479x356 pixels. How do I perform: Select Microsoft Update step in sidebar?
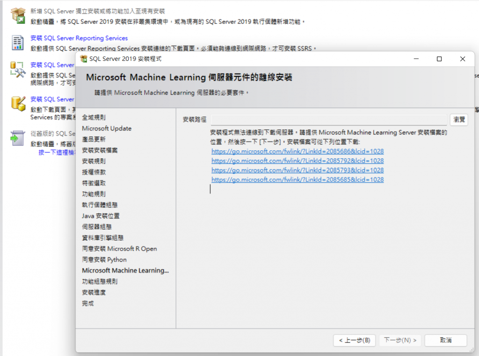[107, 128]
